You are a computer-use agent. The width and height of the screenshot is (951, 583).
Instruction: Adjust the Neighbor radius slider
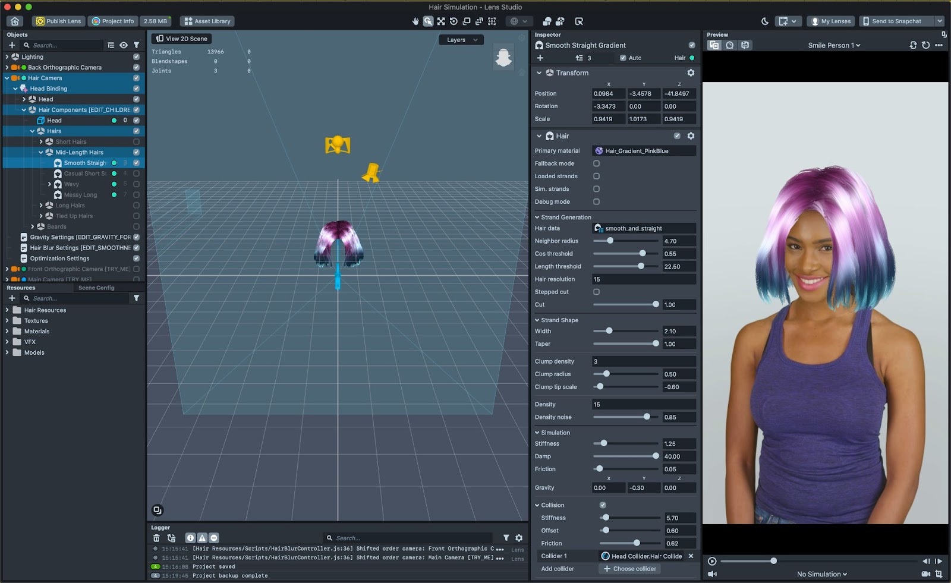coord(610,241)
